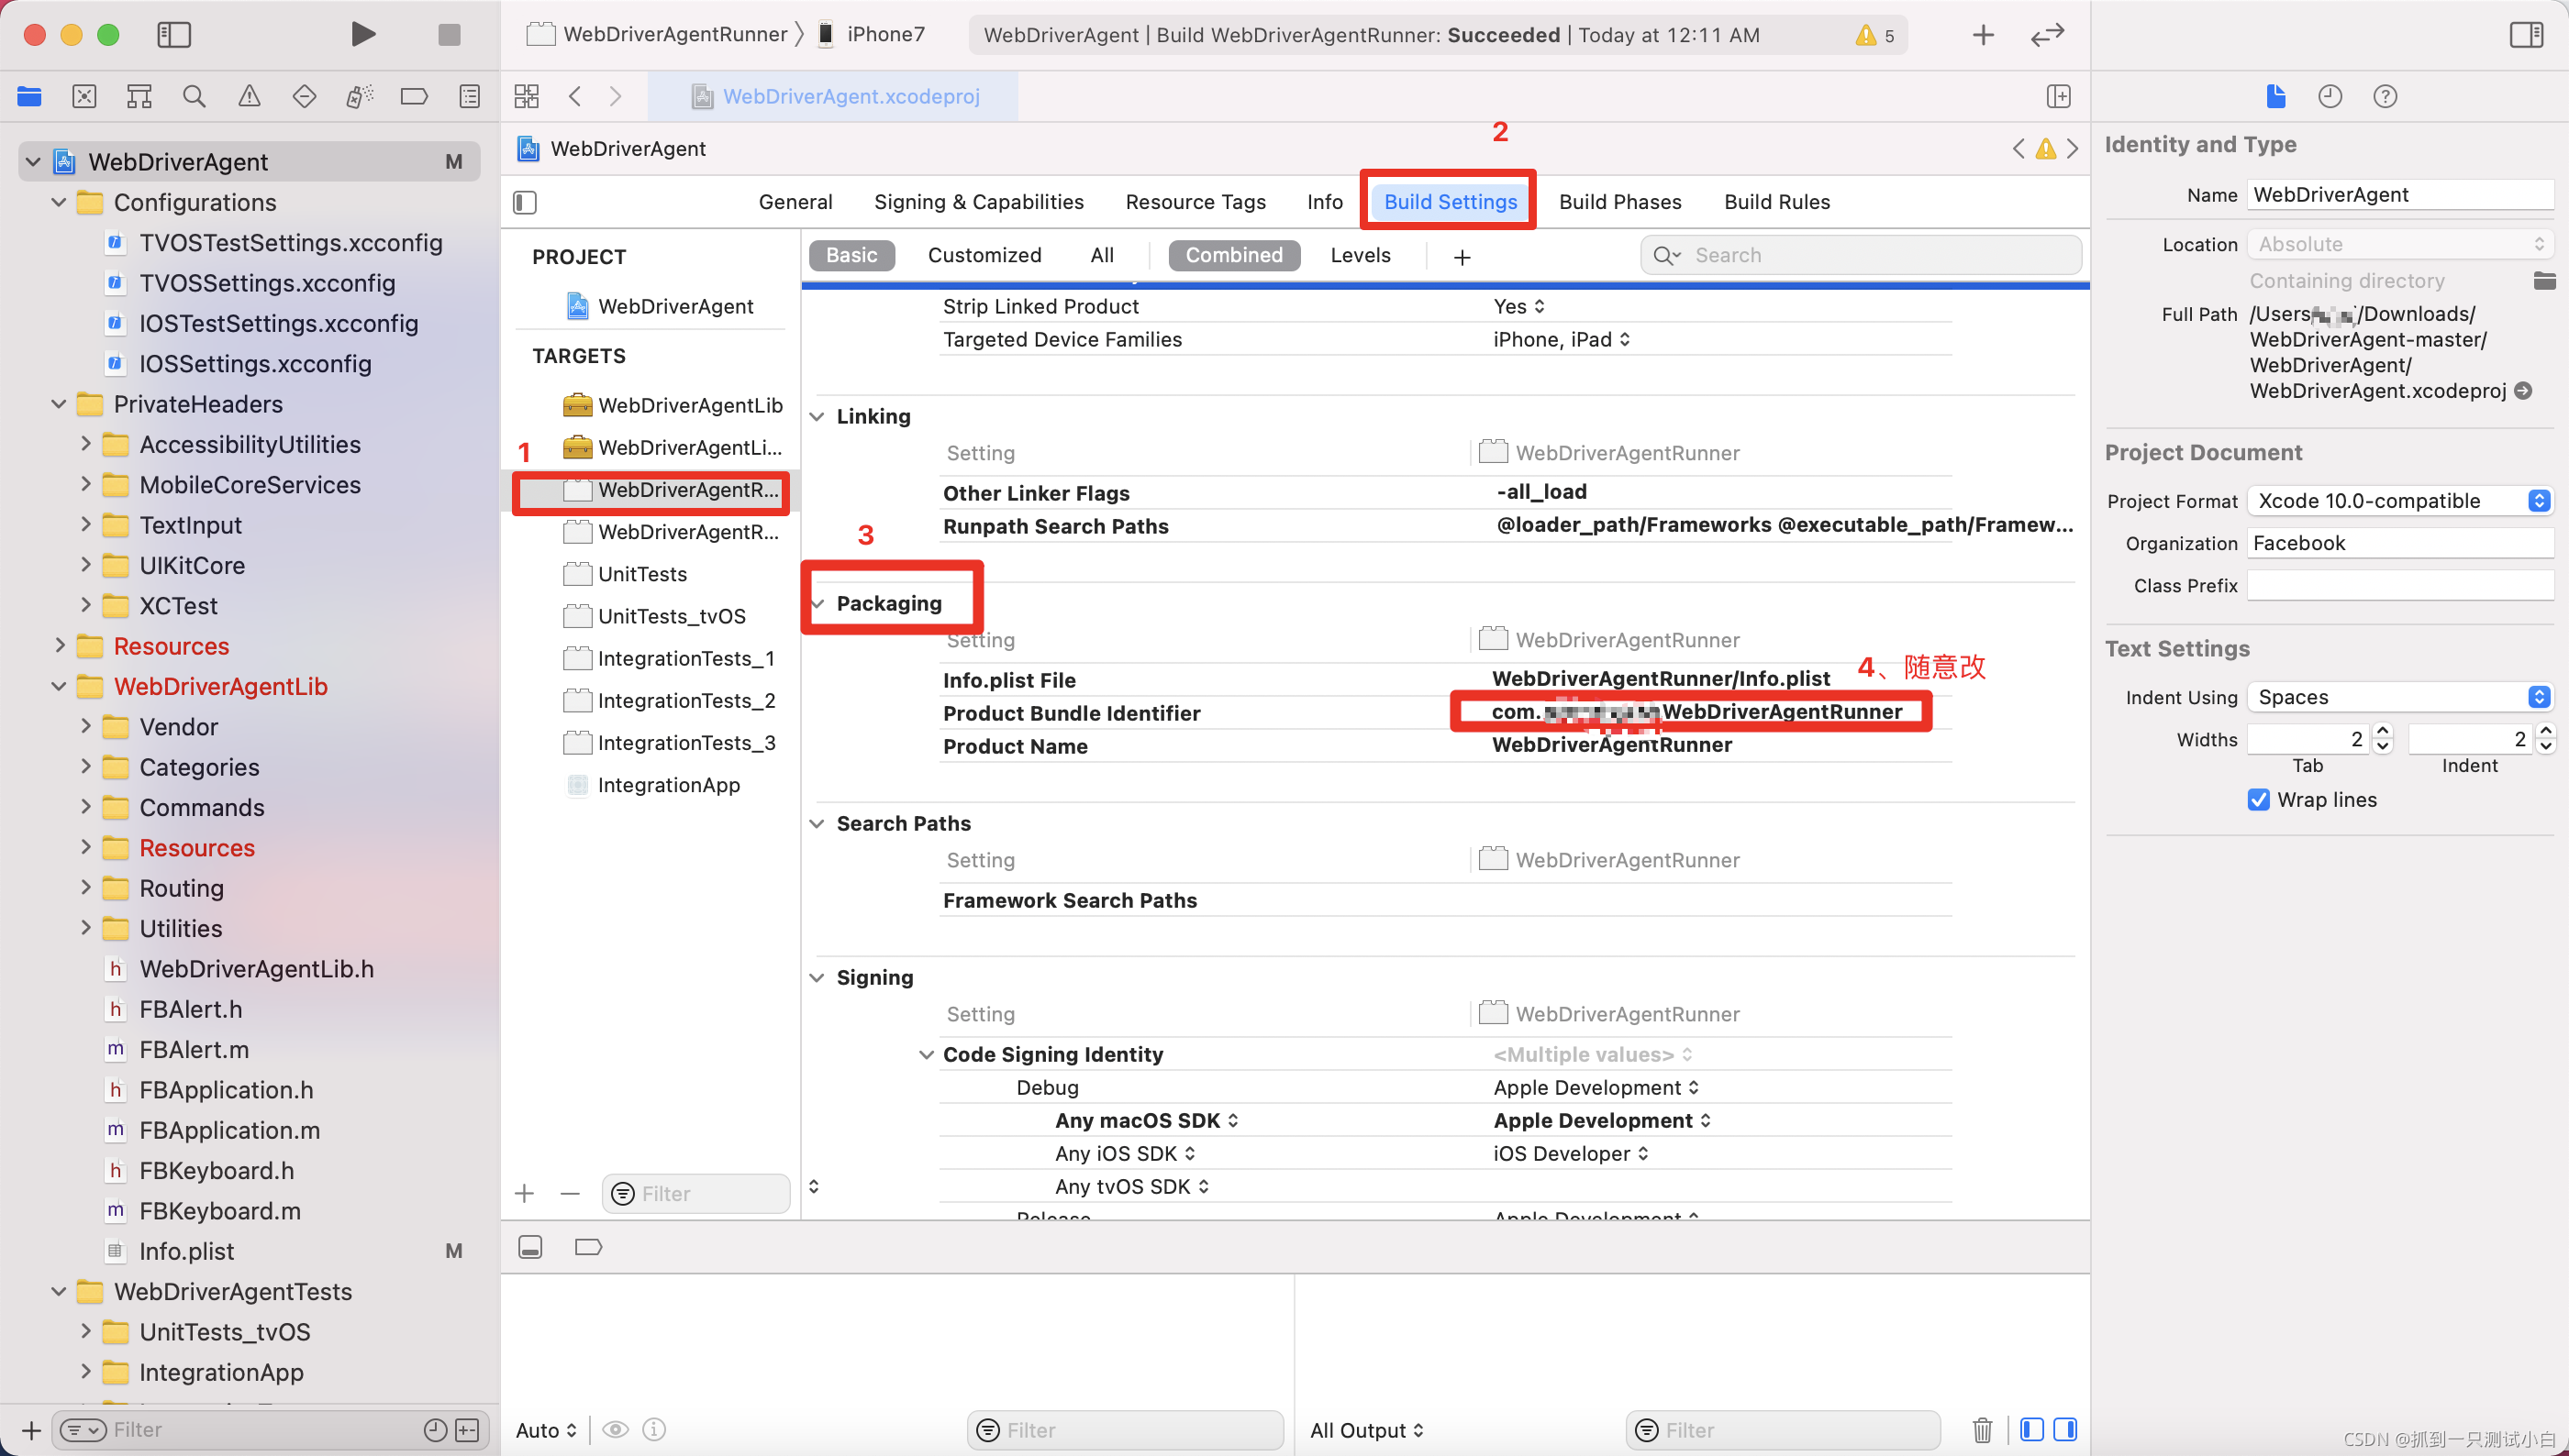Switch to the Build Phases tab
2569x1456 pixels.
point(1619,201)
